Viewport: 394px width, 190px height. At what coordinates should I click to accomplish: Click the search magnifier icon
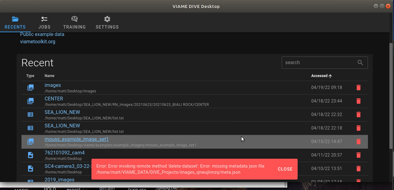pos(360,62)
